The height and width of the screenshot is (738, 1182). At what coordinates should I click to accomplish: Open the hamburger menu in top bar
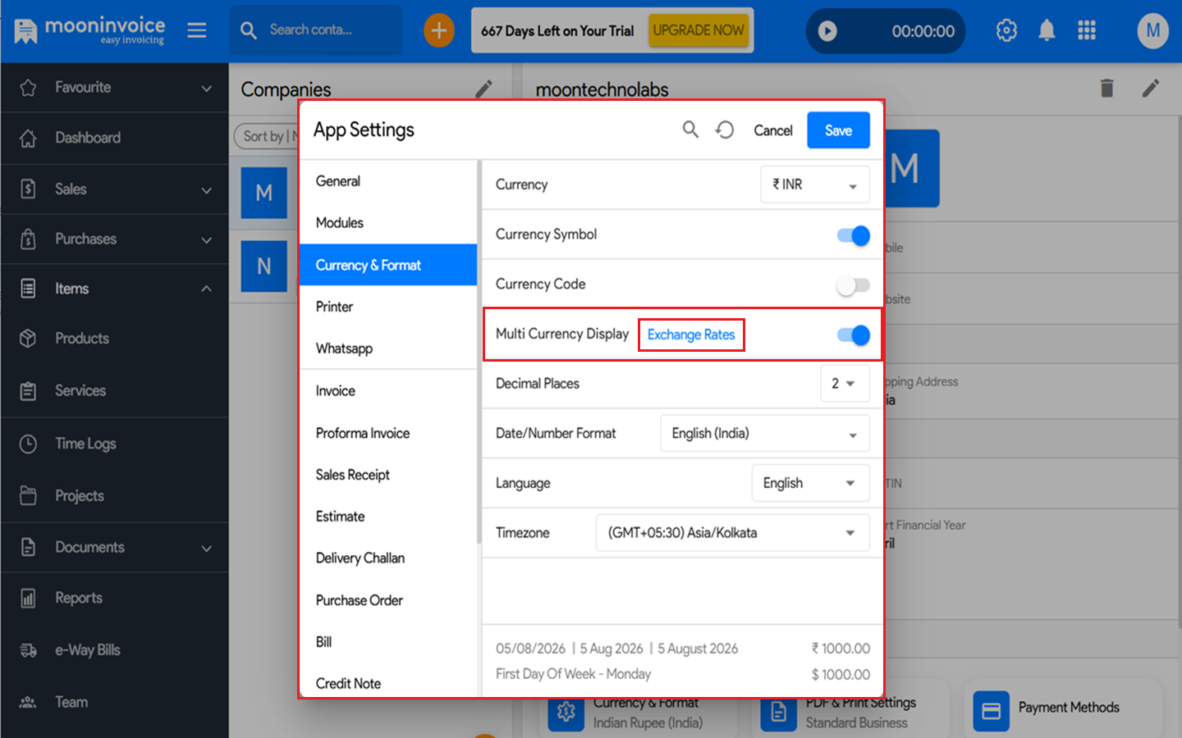click(x=196, y=30)
